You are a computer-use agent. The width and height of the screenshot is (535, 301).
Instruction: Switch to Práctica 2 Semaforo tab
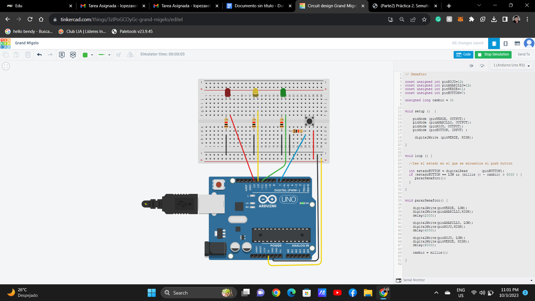pyautogui.click(x=404, y=6)
